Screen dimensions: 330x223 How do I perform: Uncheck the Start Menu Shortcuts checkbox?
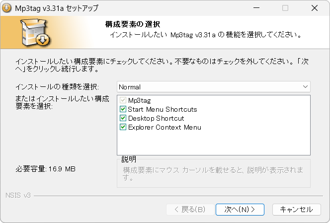tap(123, 109)
